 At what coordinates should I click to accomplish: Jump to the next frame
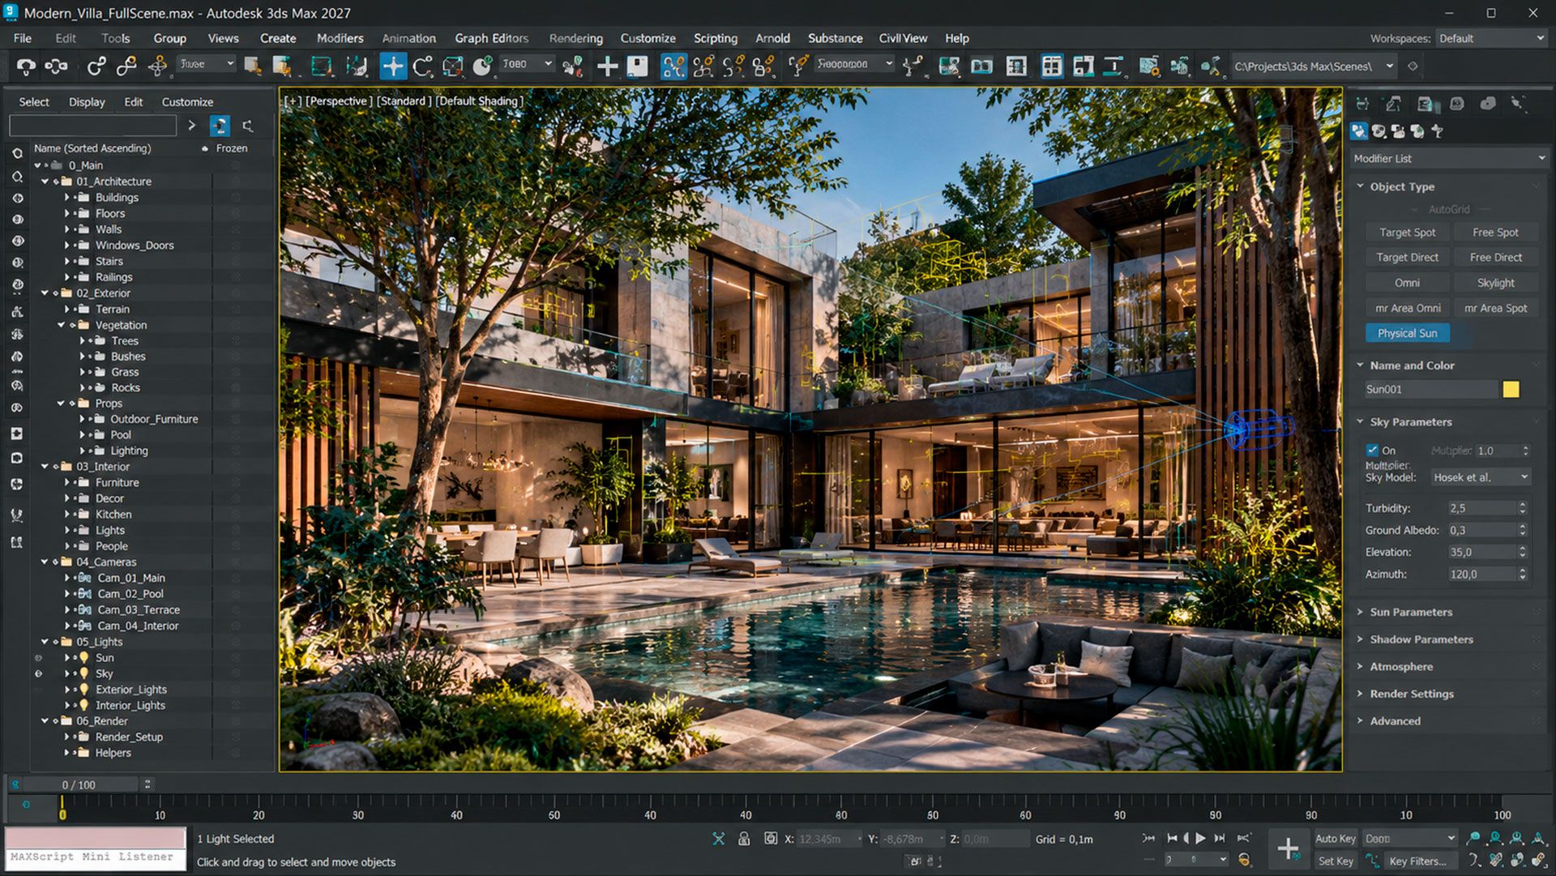pyautogui.click(x=1220, y=839)
